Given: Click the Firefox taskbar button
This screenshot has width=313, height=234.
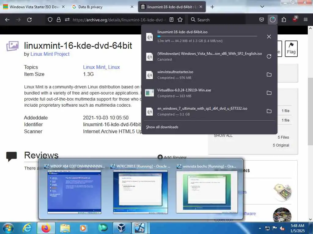Looking at the screenshot, I should tap(46, 228).
